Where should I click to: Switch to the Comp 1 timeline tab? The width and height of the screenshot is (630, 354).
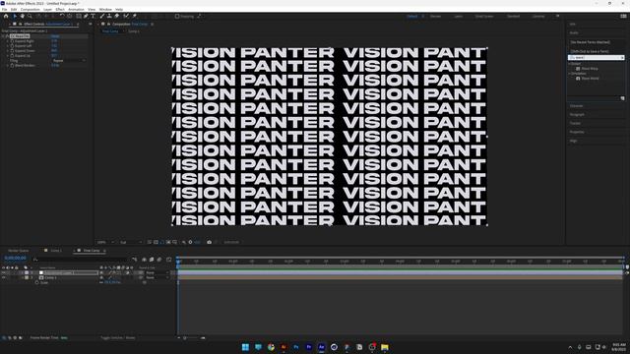(x=56, y=251)
